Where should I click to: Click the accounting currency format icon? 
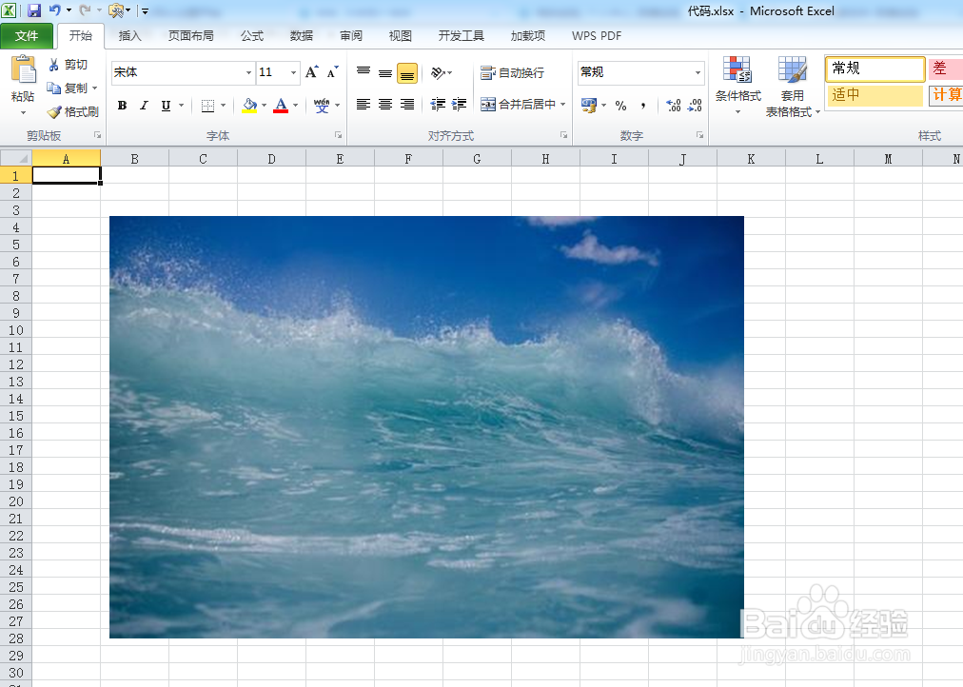tap(589, 106)
